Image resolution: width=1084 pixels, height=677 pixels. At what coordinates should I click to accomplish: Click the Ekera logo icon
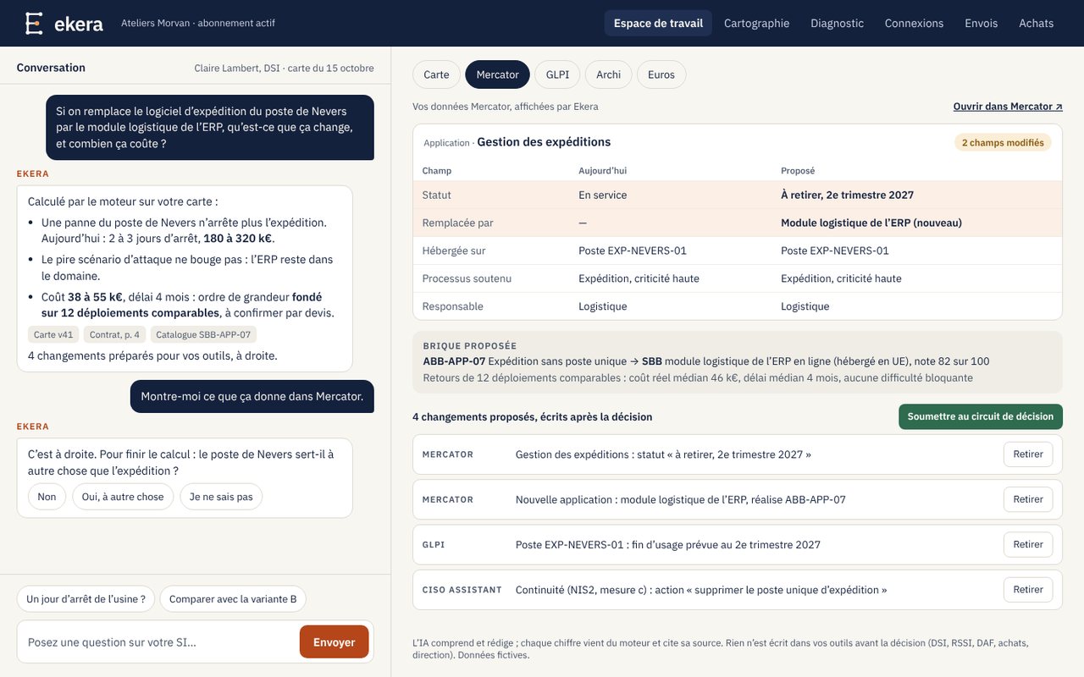click(34, 23)
